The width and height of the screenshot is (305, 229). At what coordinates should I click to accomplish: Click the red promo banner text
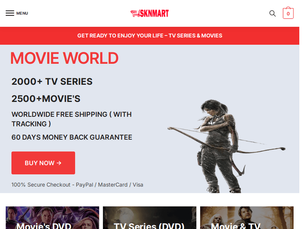pos(150,36)
